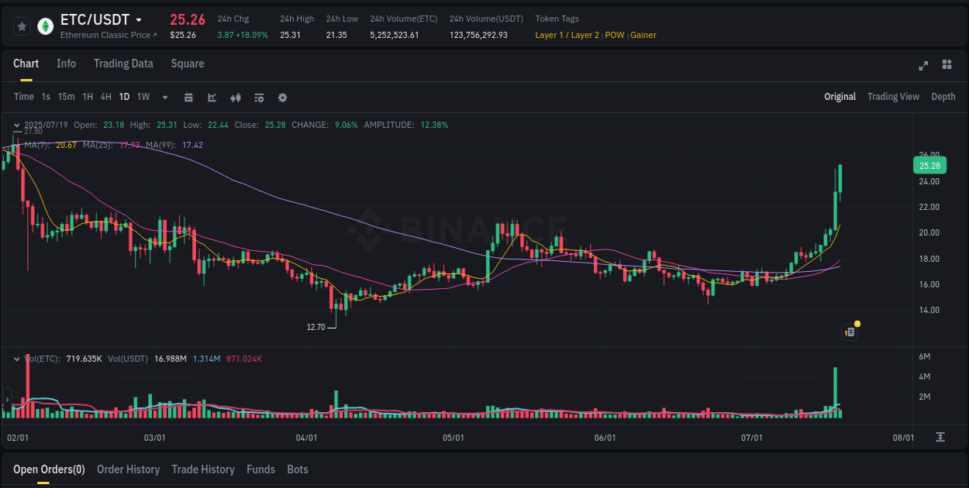Click the POW token tag
Viewport: 969px width, 488px height.
(x=615, y=35)
